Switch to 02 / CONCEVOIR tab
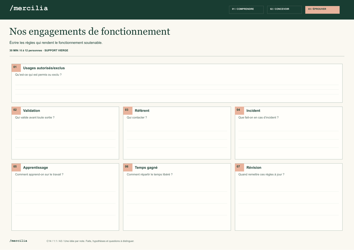The height and width of the screenshot is (250, 354). [x=284, y=10]
